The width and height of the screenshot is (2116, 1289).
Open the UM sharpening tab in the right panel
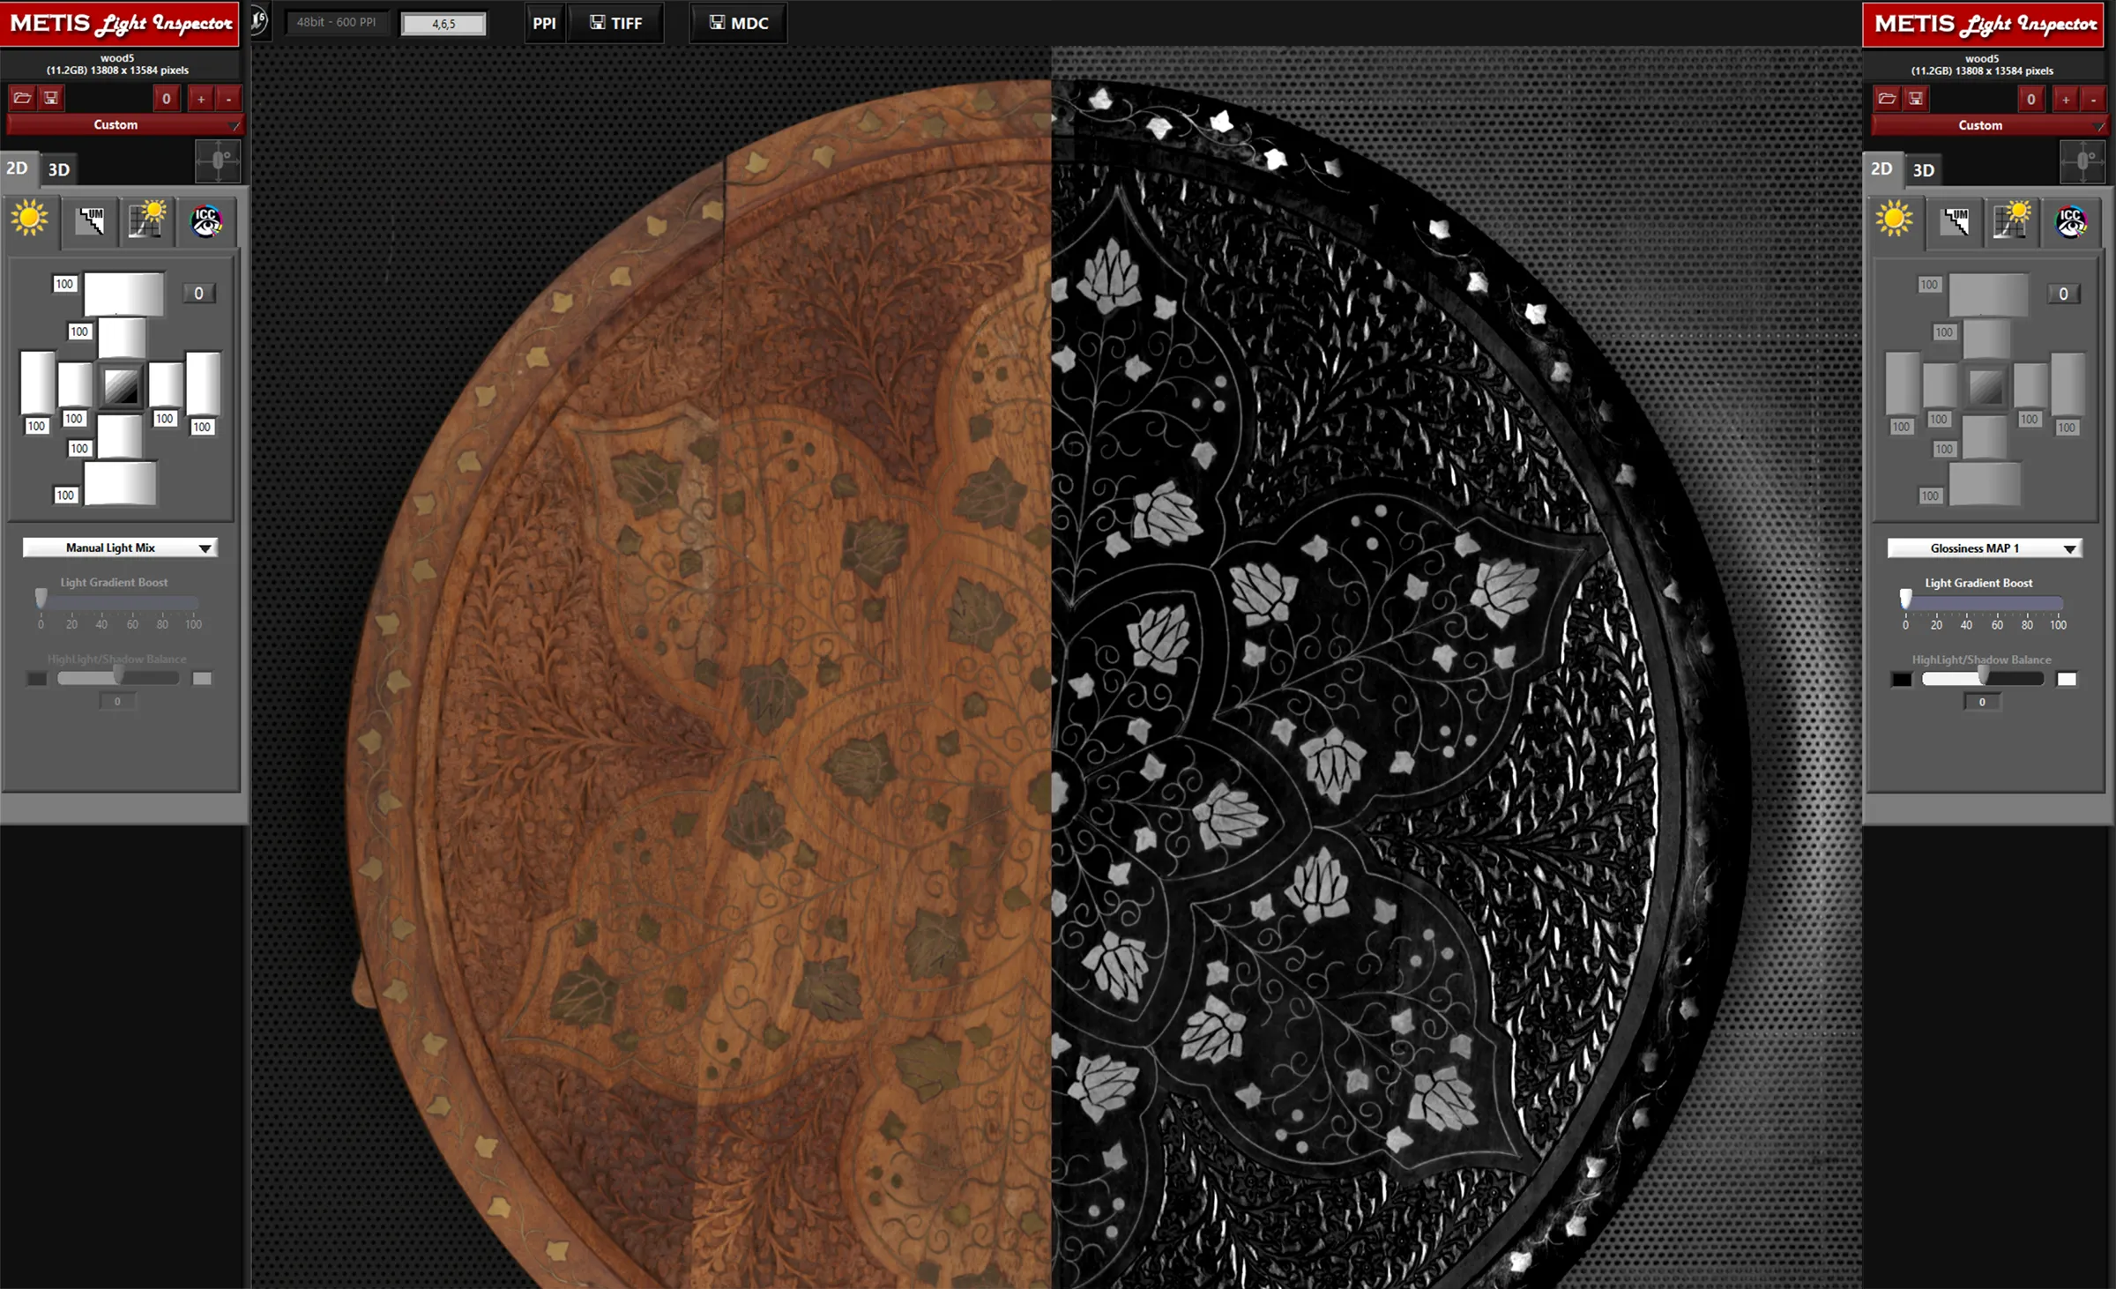(x=1956, y=221)
